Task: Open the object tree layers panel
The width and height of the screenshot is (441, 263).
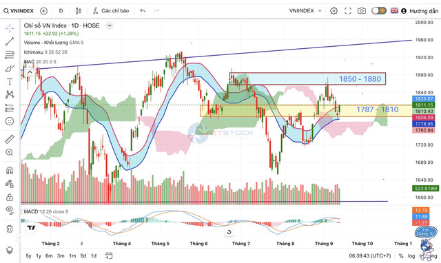Action: tap(10, 250)
